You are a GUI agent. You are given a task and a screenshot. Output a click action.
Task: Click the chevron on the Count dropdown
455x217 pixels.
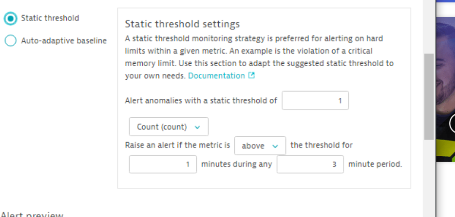[x=197, y=127]
